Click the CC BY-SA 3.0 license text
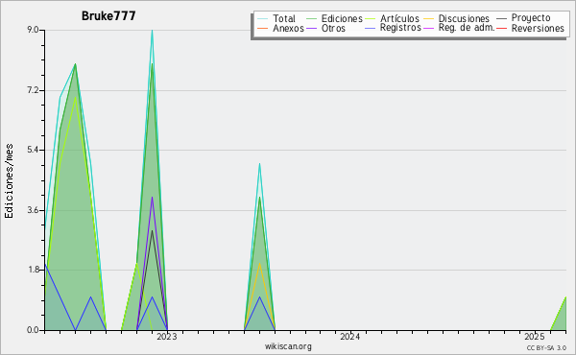This screenshot has width=576, height=355. [x=546, y=347]
